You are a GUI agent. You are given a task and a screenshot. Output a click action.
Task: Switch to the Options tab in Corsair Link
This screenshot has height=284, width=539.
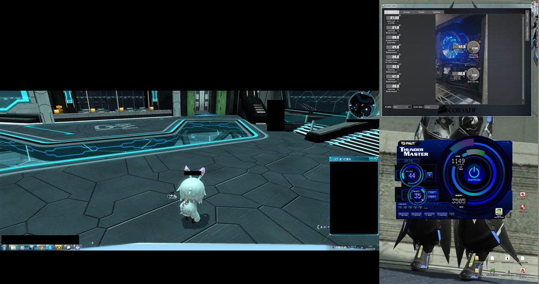436,12
